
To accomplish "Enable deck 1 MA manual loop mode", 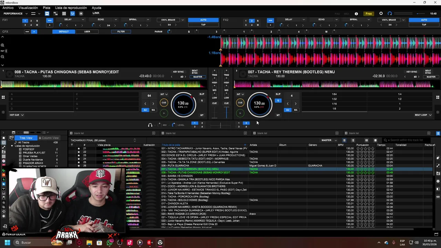I will (x=153, y=110).
